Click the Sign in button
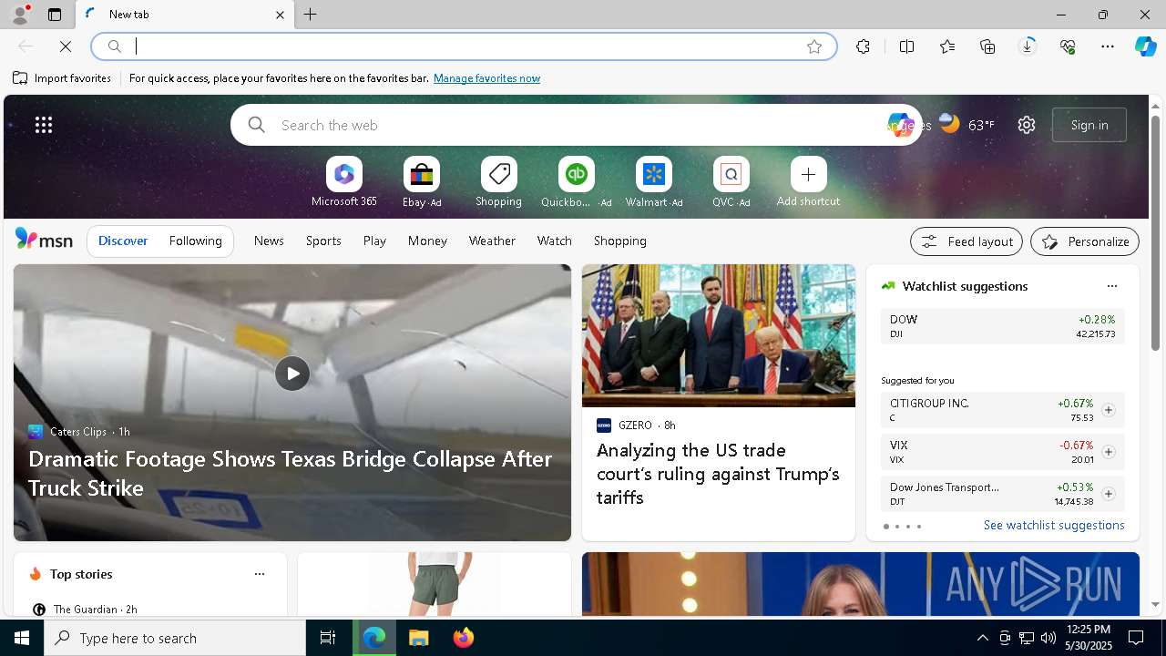This screenshot has width=1166, height=656. click(x=1089, y=125)
